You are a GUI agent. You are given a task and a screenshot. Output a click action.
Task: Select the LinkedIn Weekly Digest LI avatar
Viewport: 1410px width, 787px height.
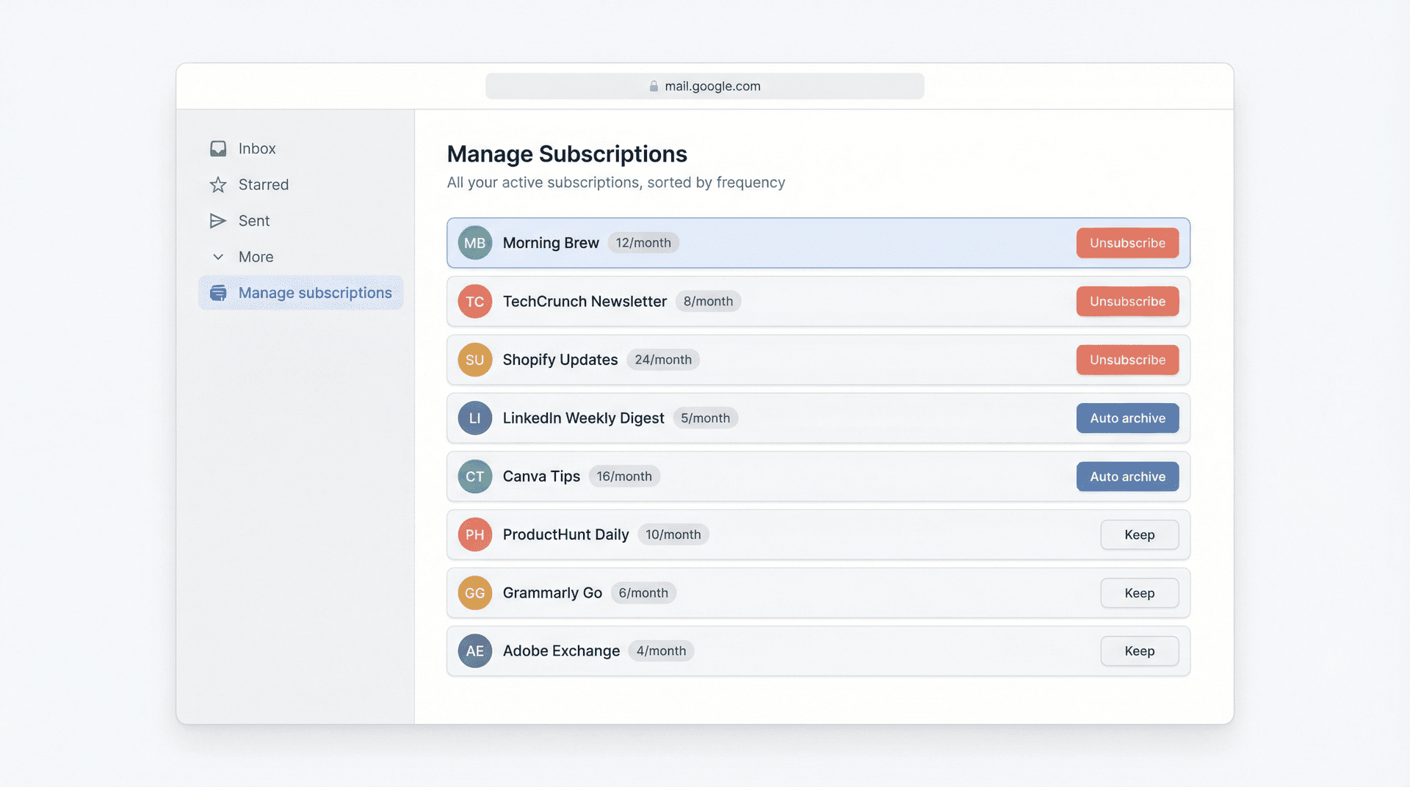click(474, 418)
